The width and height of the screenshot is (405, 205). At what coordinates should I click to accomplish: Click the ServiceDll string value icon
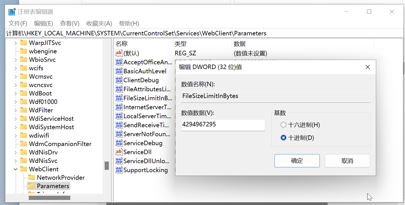pos(119,152)
